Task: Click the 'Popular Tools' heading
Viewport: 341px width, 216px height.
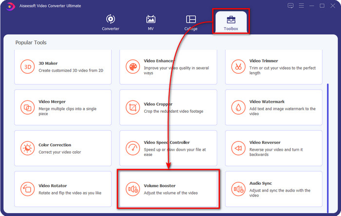Action: click(31, 42)
